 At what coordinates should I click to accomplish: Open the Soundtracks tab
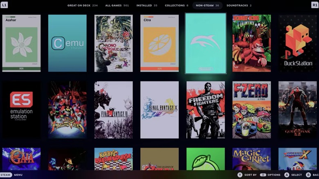(x=239, y=5)
